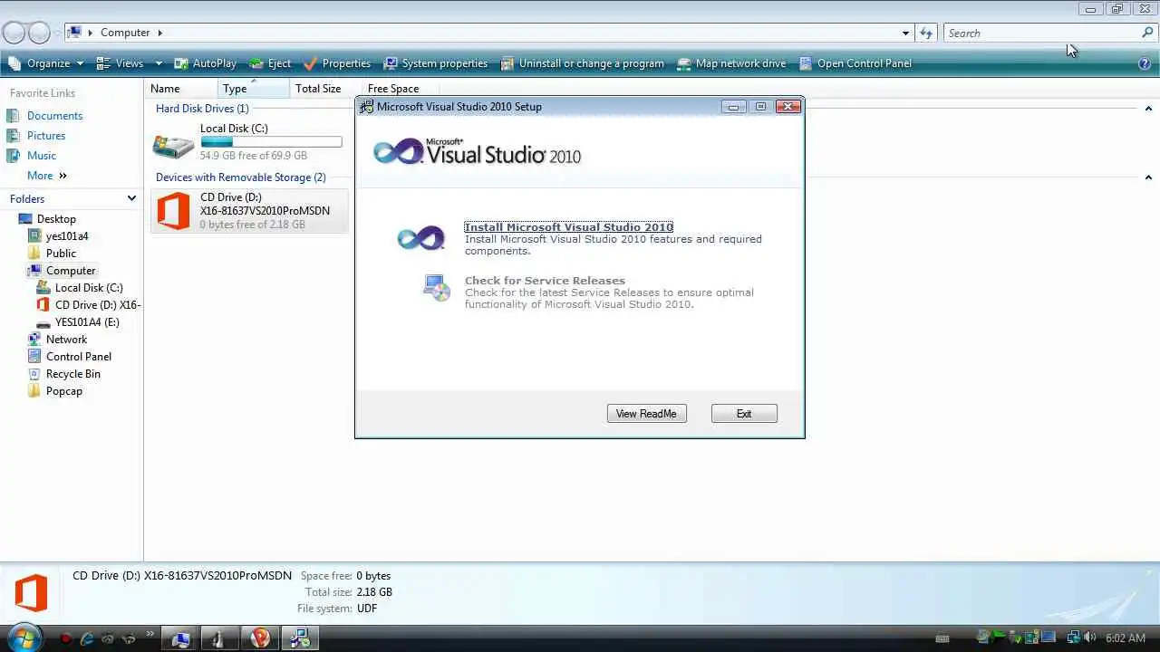The image size is (1160, 652).
Task: Click Check for Service Releases link
Action: coord(545,281)
